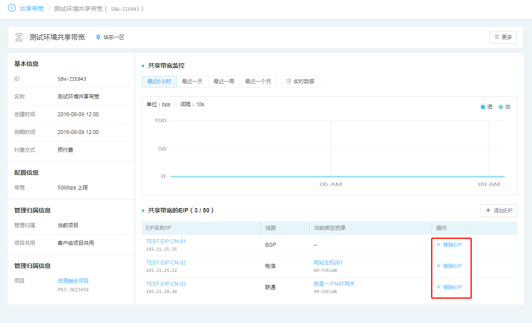Image resolution: width=532 pixels, height=323 pixels.
Task: Click the 06 AM chart axis label
Action: tap(331, 184)
